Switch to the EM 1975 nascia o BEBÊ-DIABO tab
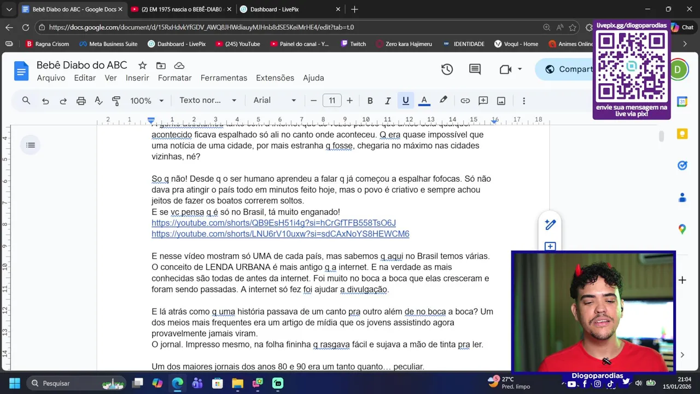This screenshot has height=394, width=700. coord(181,9)
